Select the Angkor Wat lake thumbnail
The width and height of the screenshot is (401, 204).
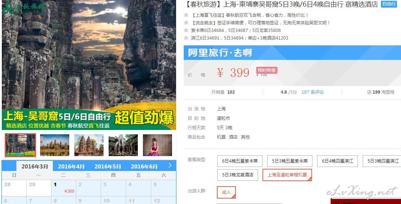coord(54,145)
